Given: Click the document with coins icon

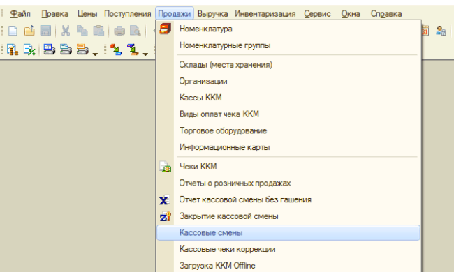Looking at the screenshot, I should pyautogui.click(x=13, y=50).
